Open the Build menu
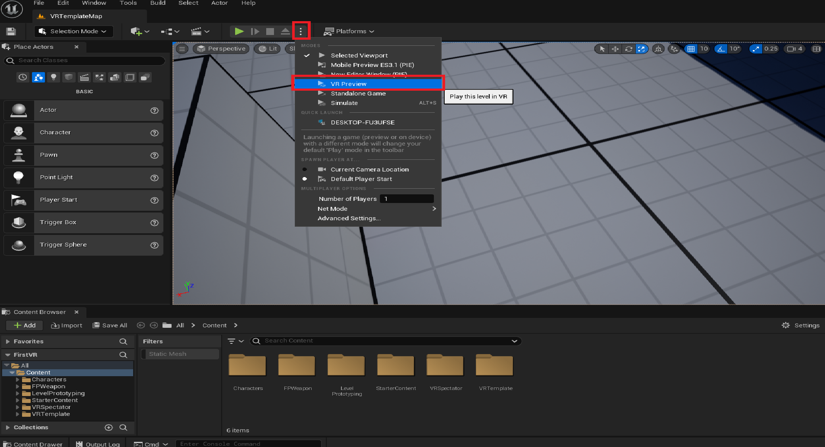 [158, 3]
